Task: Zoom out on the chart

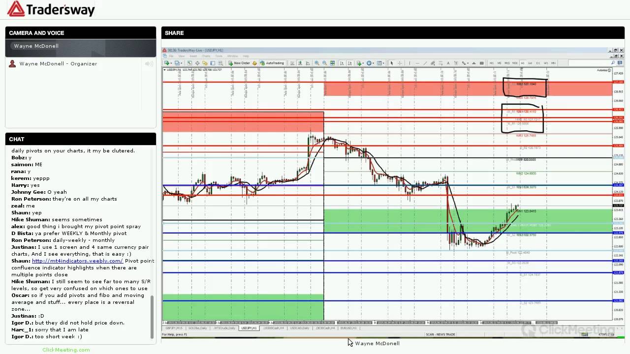Action: click(x=324, y=63)
